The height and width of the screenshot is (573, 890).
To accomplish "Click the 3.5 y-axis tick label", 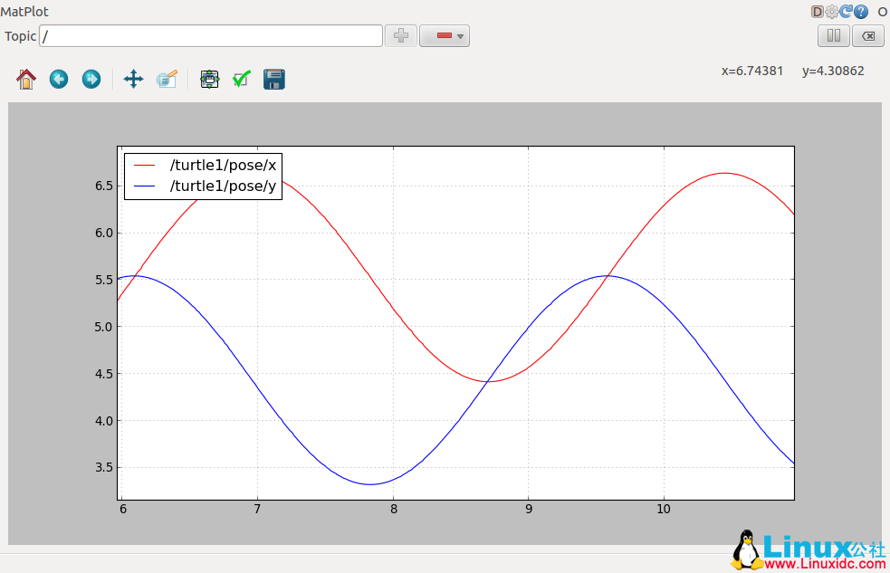I will click(x=104, y=467).
